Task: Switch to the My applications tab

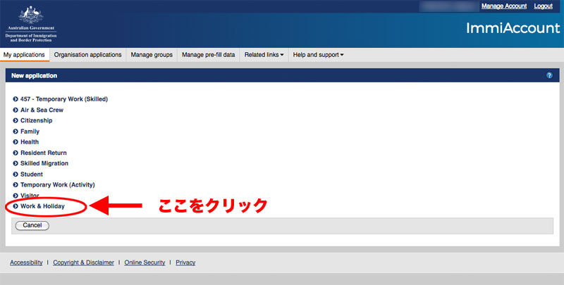Action: click(x=25, y=55)
